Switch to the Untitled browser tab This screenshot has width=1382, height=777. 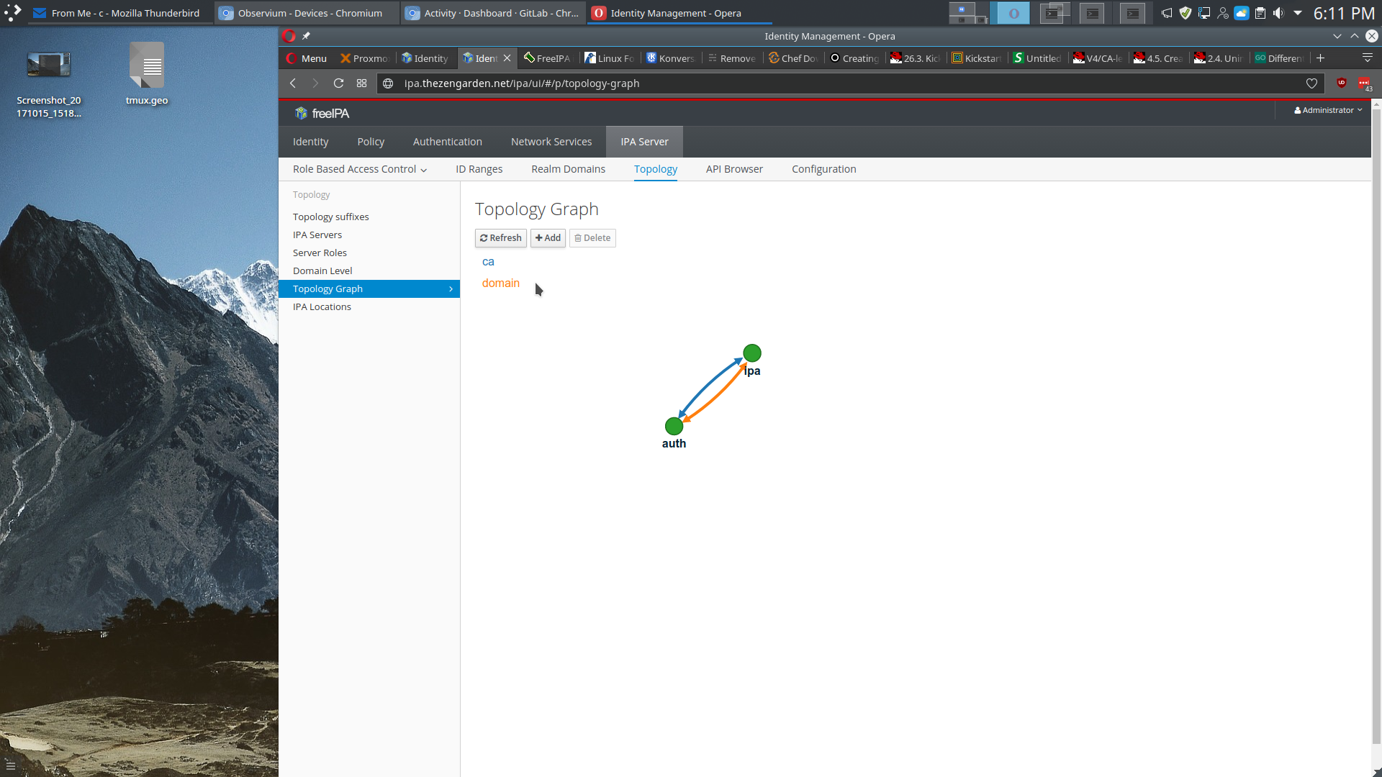point(1037,58)
